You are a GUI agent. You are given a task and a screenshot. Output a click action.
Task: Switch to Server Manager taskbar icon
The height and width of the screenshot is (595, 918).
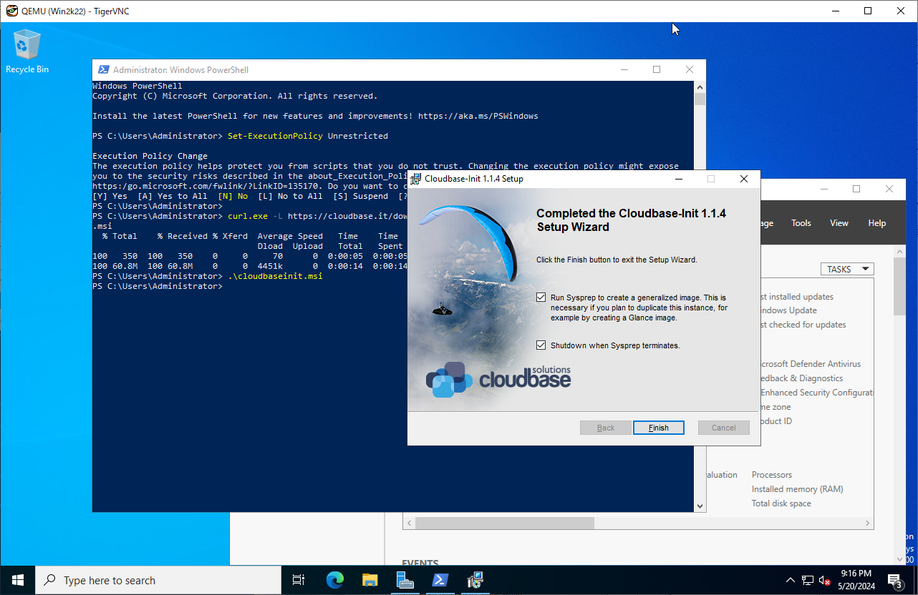click(405, 580)
